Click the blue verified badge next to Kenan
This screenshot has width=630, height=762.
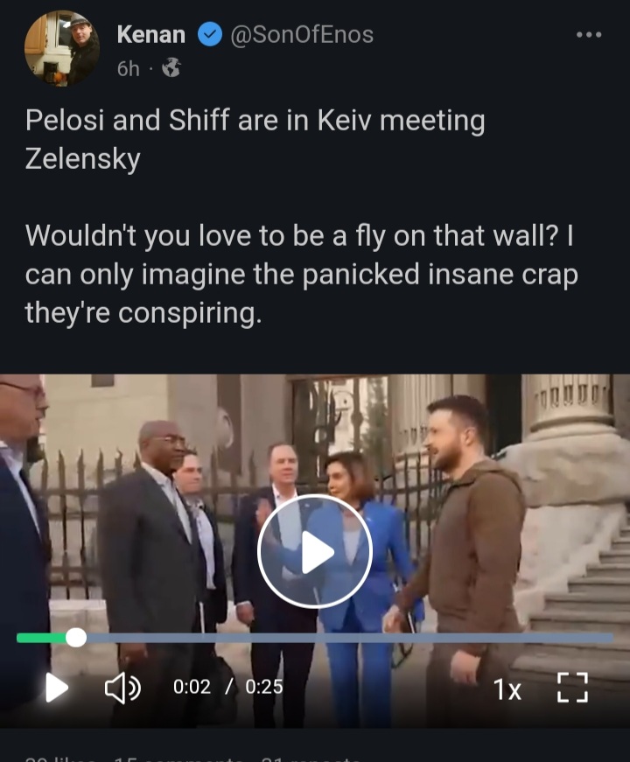click(209, 34)
